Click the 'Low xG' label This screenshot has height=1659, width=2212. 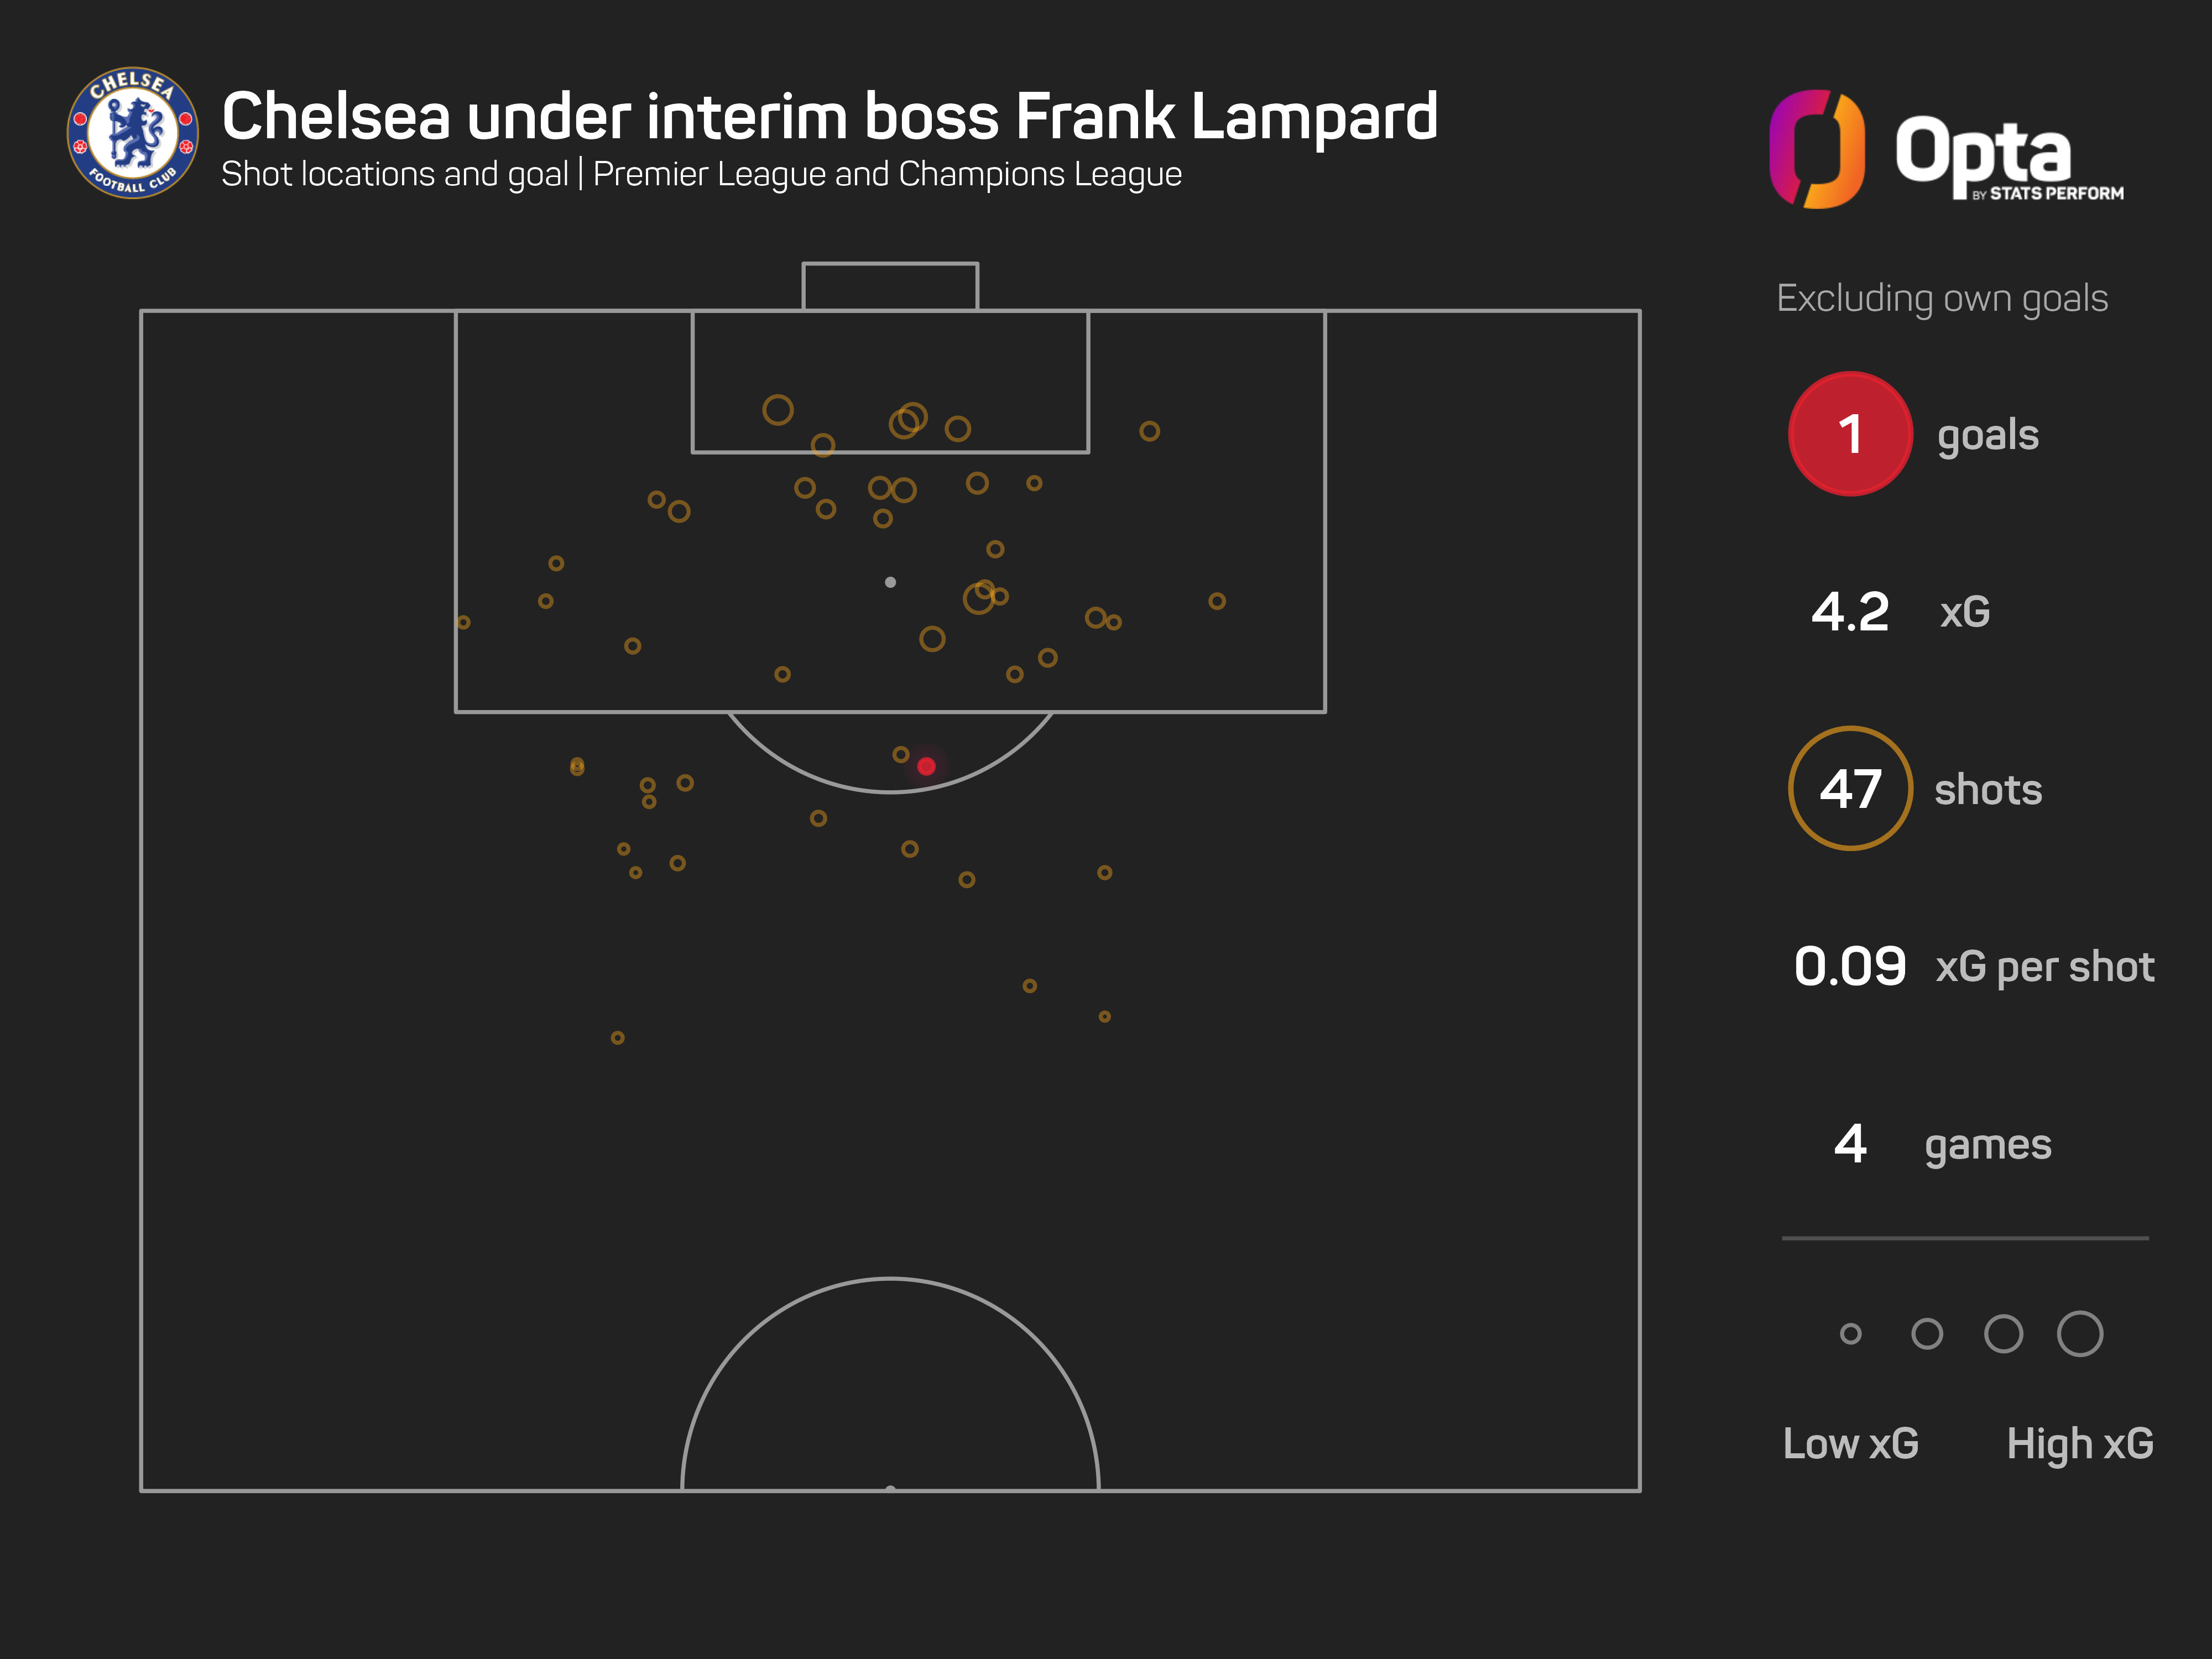1850,1443
